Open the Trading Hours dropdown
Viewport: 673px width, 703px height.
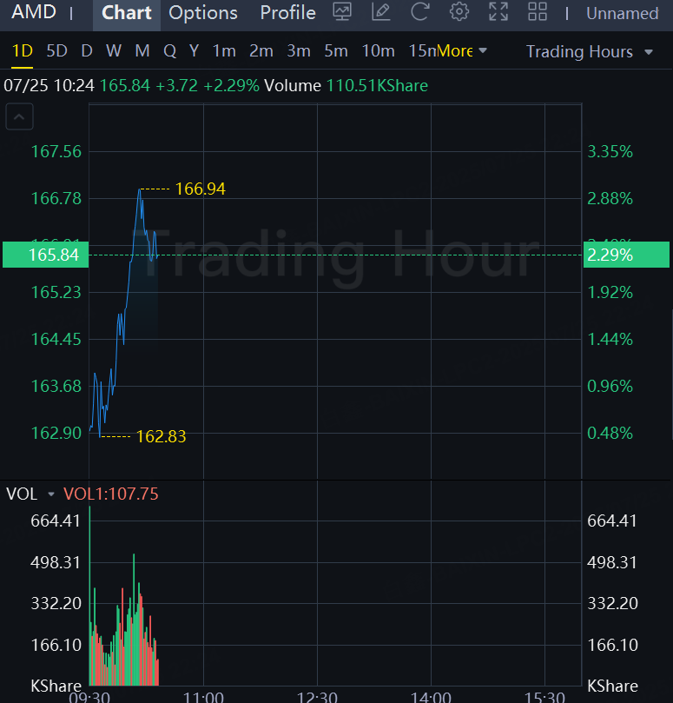pos(589,52)
